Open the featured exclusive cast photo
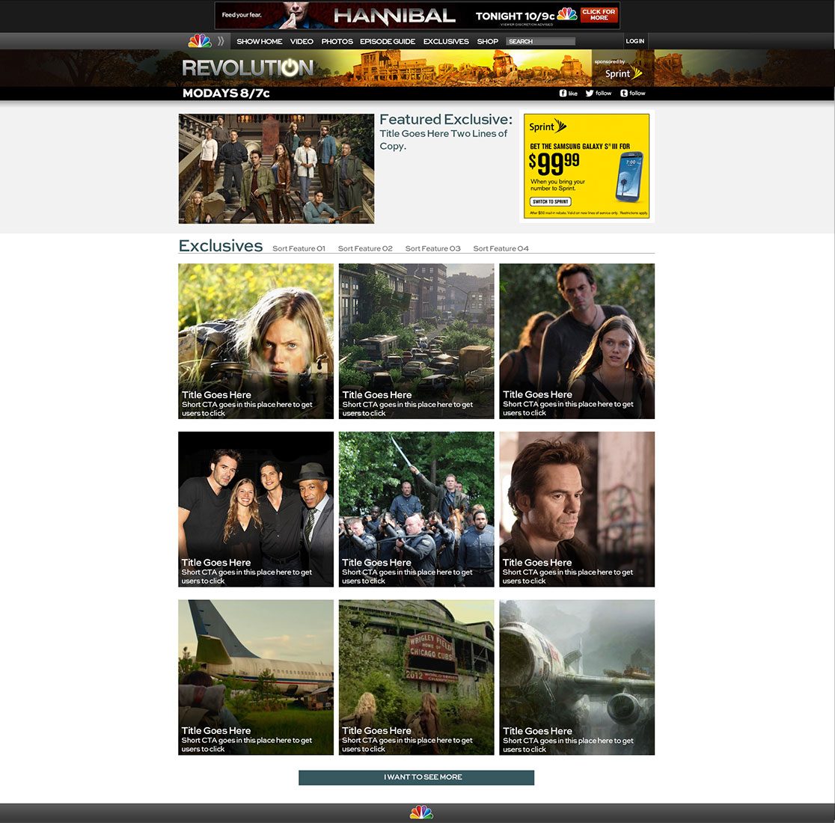This screenshot has width=835, height=823. [x=276, y=169]
